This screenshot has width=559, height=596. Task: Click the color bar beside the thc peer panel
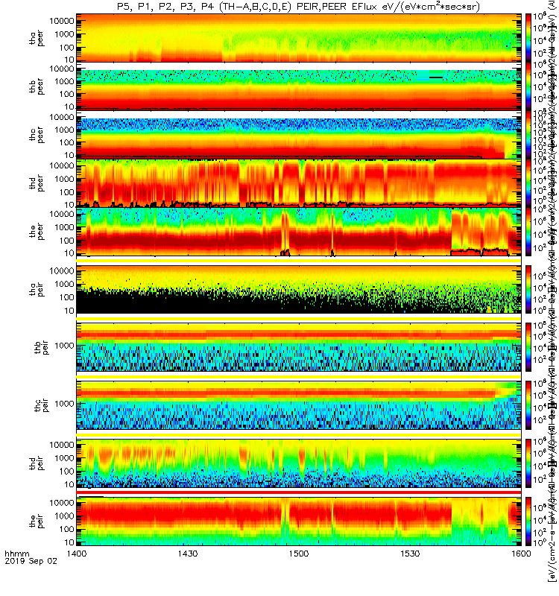528,135
